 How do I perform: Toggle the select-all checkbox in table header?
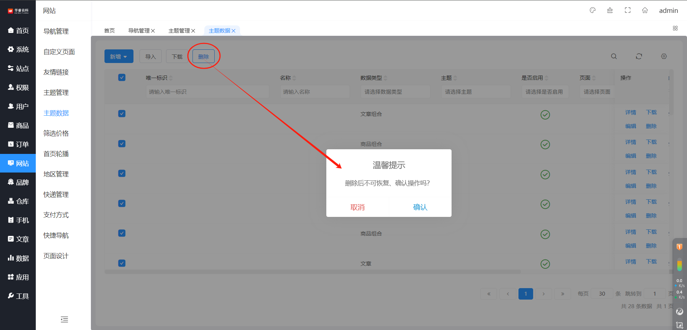tap(122, 78)
